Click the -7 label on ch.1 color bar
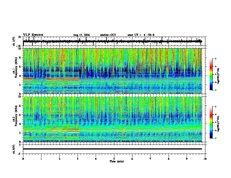Viewport: 231px width, 178px height. pyautogui.click(x=215, y=90)
